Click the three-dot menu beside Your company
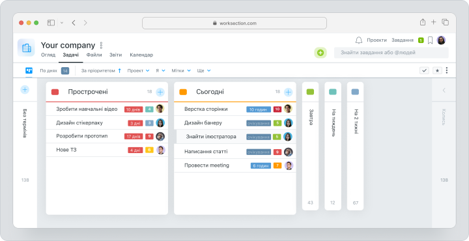 (x=101, y=45)
